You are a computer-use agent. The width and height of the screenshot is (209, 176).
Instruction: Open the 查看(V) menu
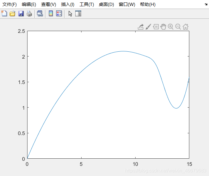[48, 4]
